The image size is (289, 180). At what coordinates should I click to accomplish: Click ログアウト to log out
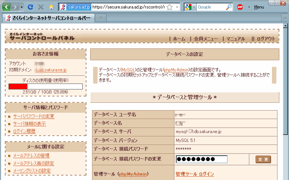[266, 39]
